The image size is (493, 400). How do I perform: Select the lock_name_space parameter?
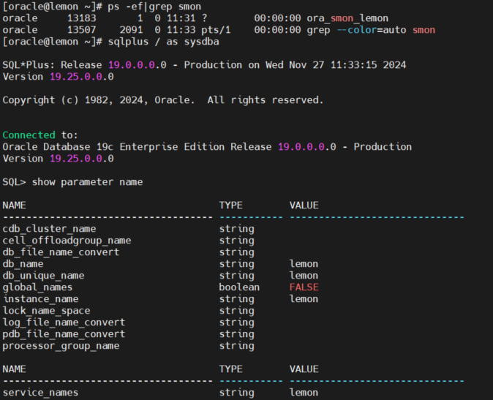tap(46, 311)
